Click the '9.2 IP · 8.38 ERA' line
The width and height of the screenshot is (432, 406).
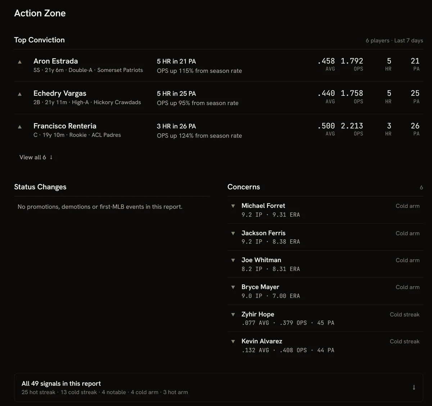(271, 242)
